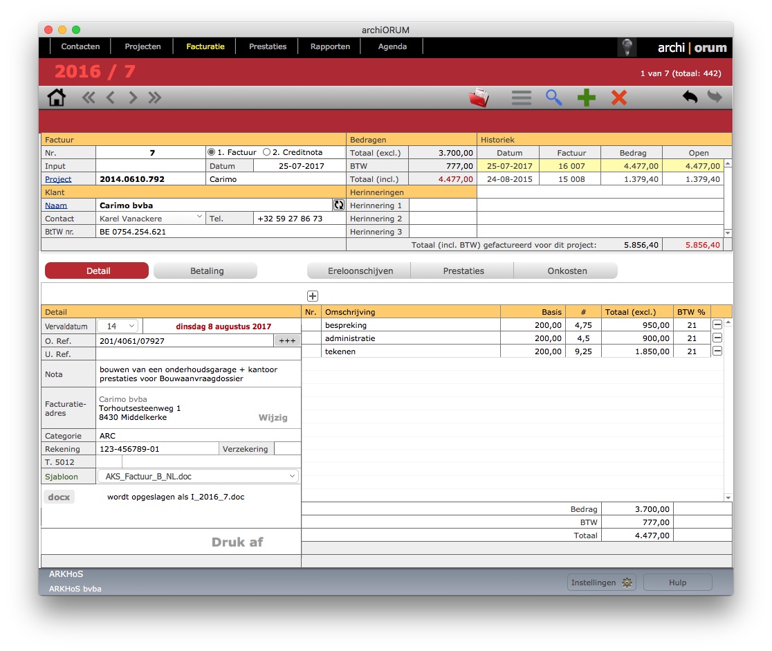This screenshot has height=651, width=772.
Task: Open the Contact dropdown for Karel Vanackere
Action: 199,217
